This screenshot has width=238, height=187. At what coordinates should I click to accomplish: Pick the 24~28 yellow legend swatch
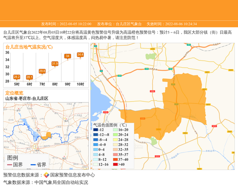point(115,140)
